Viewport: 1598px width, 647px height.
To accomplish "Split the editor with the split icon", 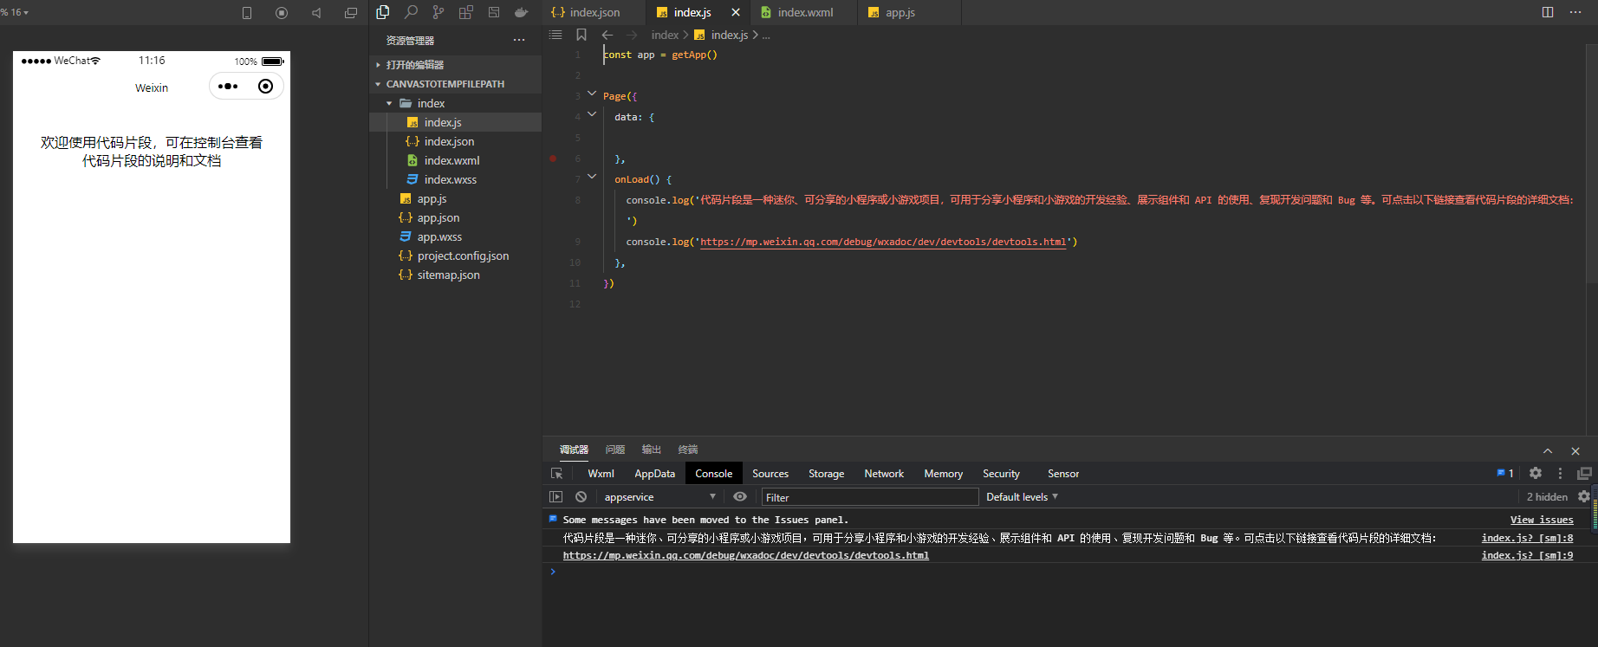I will coord(1548,12).
